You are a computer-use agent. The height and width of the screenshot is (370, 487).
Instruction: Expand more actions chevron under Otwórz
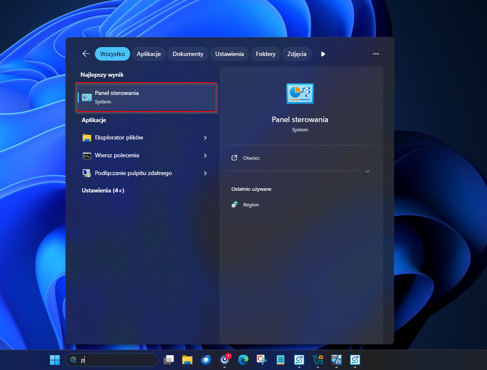[367, 171]
